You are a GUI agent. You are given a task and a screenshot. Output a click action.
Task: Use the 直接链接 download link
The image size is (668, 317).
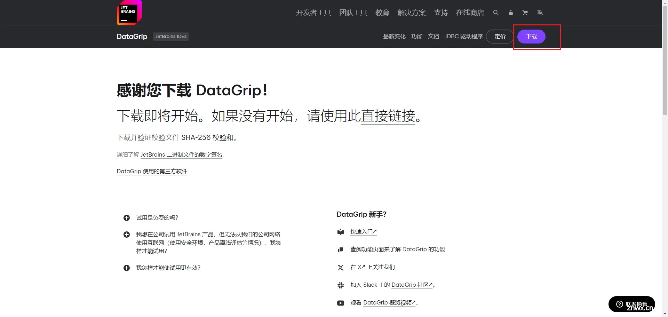[x=388, y=116]
